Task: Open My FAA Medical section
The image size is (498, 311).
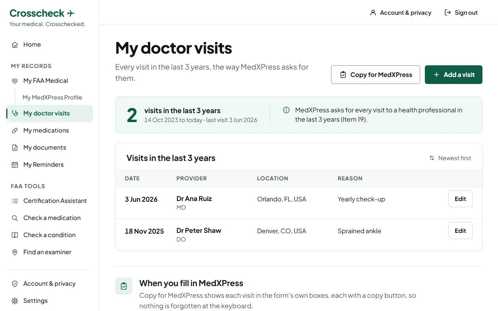Action: (49, 81)
